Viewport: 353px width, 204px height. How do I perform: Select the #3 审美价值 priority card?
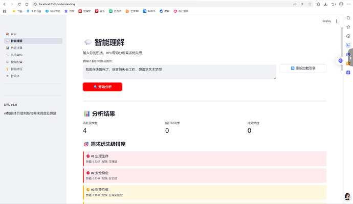(x=205, y=192)
